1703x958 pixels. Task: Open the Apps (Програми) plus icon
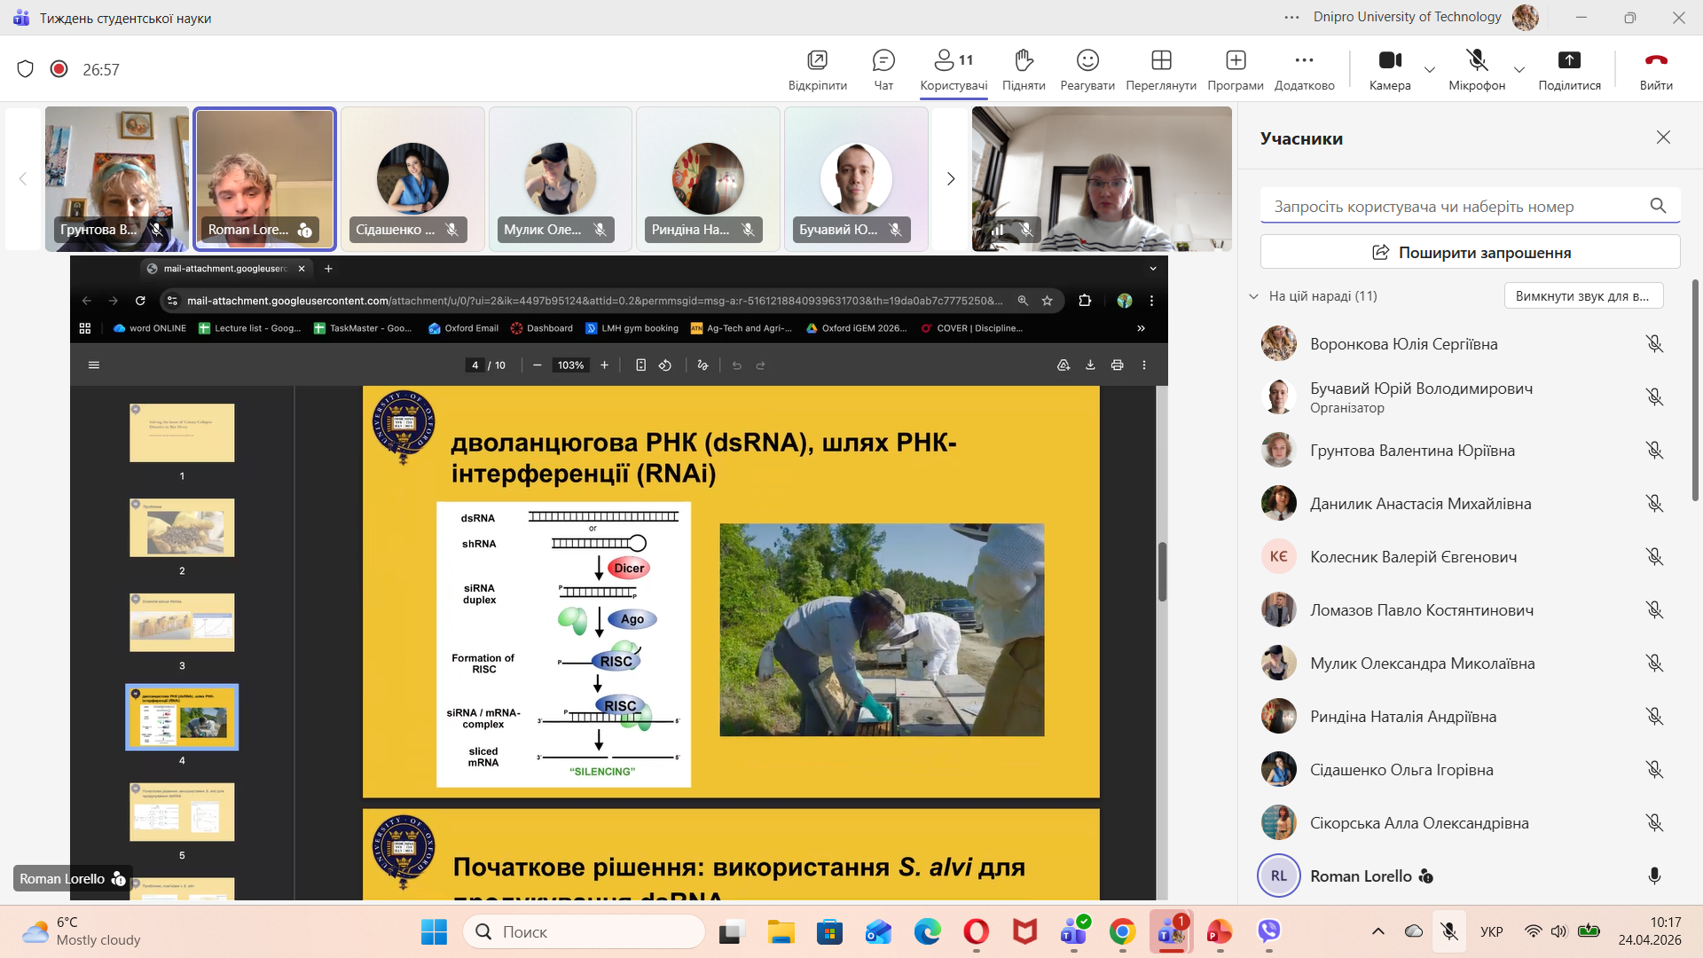point(1236,61)
